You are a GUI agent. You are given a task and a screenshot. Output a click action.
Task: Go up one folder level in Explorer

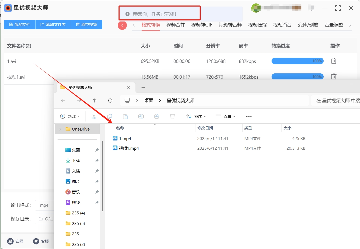94,100
